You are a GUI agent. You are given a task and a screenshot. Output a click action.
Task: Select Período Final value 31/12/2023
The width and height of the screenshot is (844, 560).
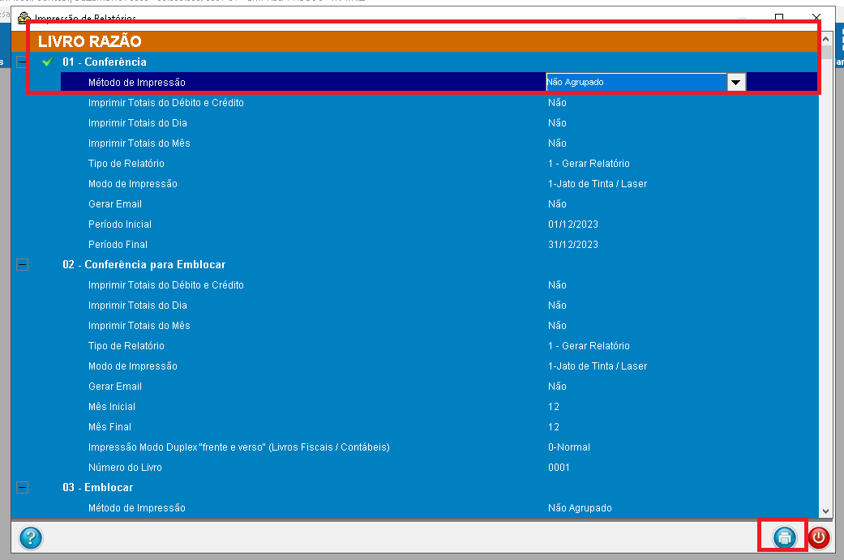pos(572,245)
